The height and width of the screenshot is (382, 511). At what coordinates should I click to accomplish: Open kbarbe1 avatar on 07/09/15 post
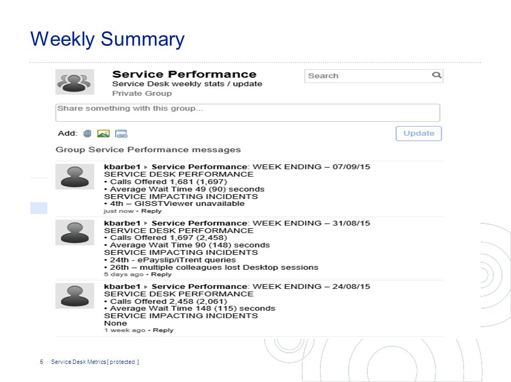(x=75, y=177)
